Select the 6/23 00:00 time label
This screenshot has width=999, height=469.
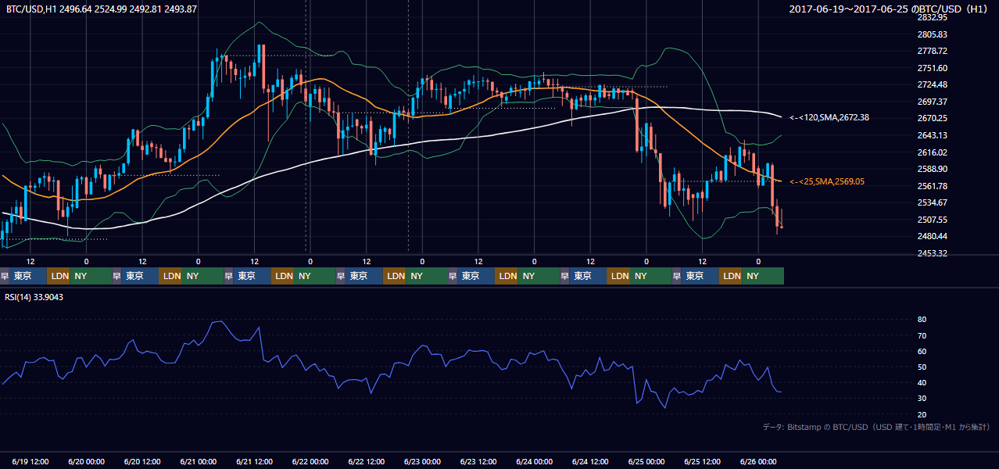coord(422,461)
